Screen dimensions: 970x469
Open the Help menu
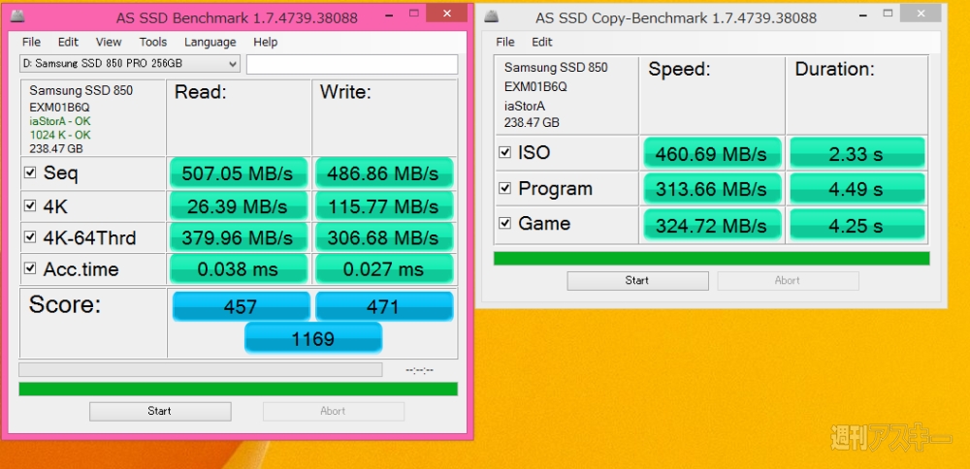[266, 42]
